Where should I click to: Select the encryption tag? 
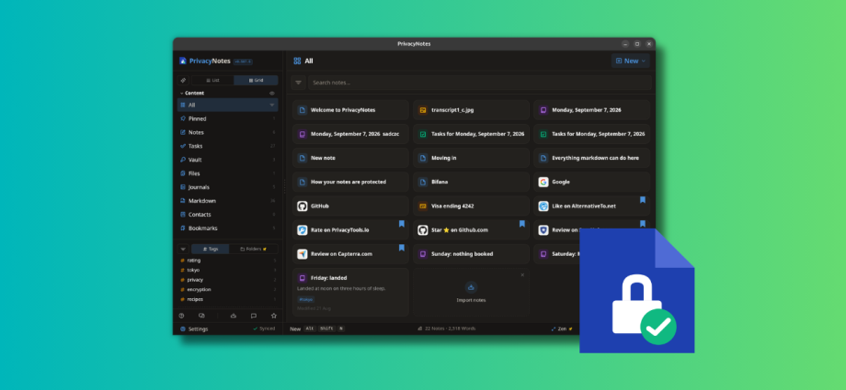[x=228, y=289]
